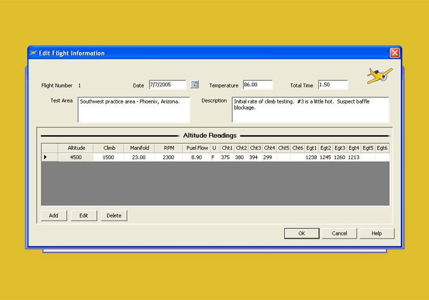Open the calendar picker beside Date

195,85
